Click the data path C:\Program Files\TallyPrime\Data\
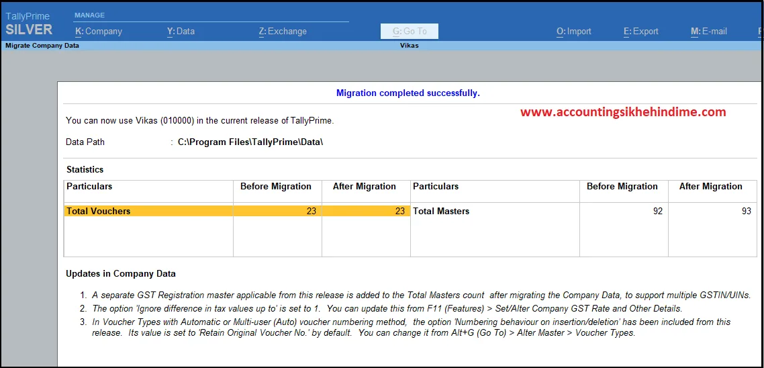 click(x=250, y=142)
